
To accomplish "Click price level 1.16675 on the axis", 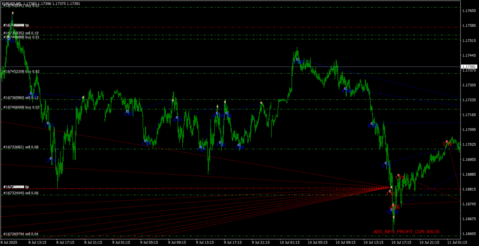I will tap(469, 219).
